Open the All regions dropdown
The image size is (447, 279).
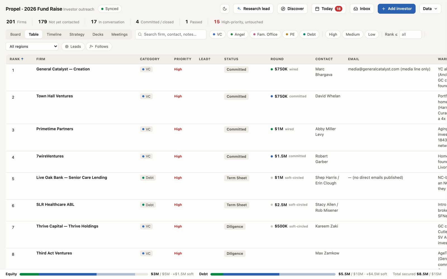(32, 46)
